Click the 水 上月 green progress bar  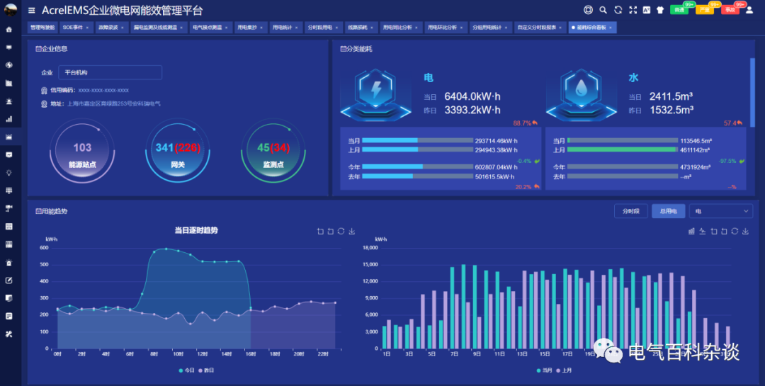[623, 150]
